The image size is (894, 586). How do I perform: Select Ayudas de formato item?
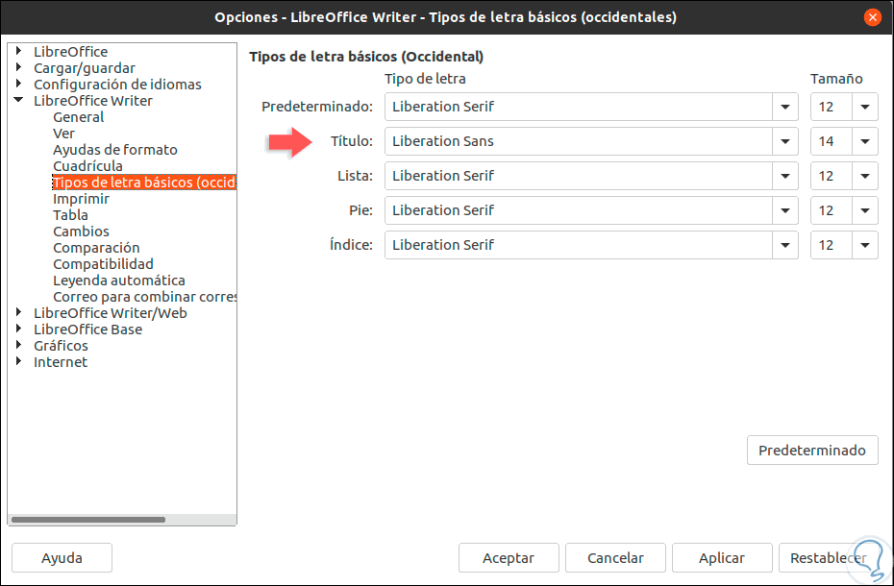coord(115,150)
